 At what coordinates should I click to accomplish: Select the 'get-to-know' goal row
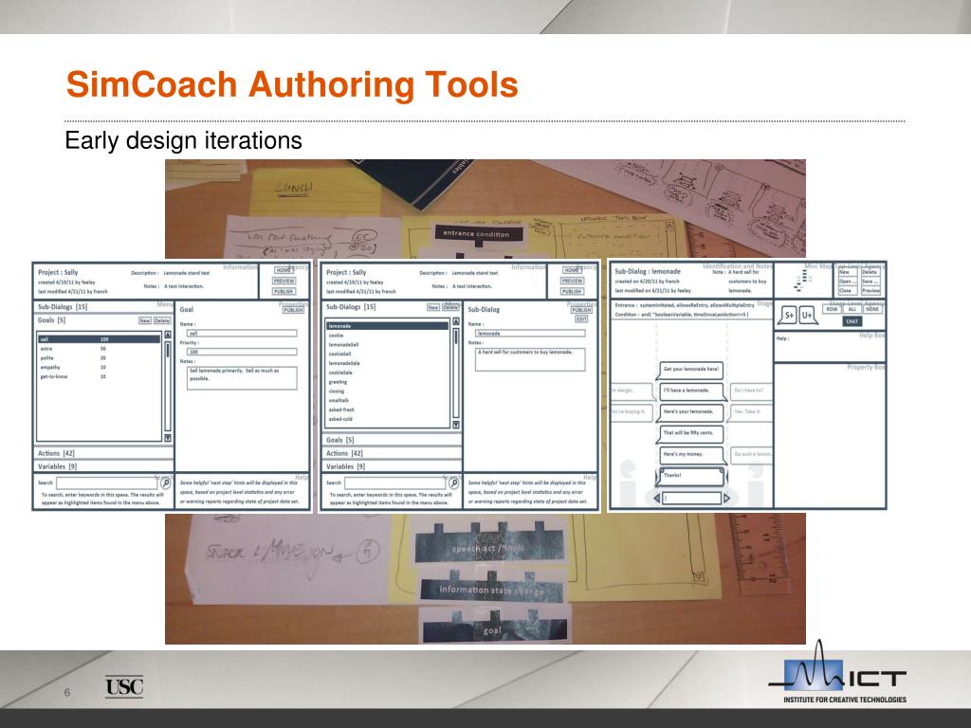[99, 376]
